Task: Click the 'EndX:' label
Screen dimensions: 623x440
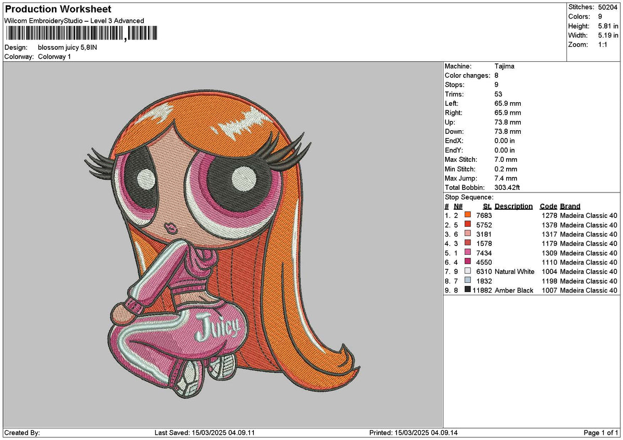Action: click(x=454, y=141)
